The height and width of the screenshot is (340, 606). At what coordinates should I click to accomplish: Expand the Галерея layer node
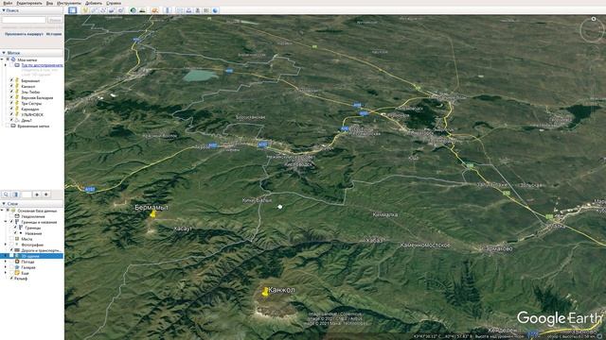[6, 267]
